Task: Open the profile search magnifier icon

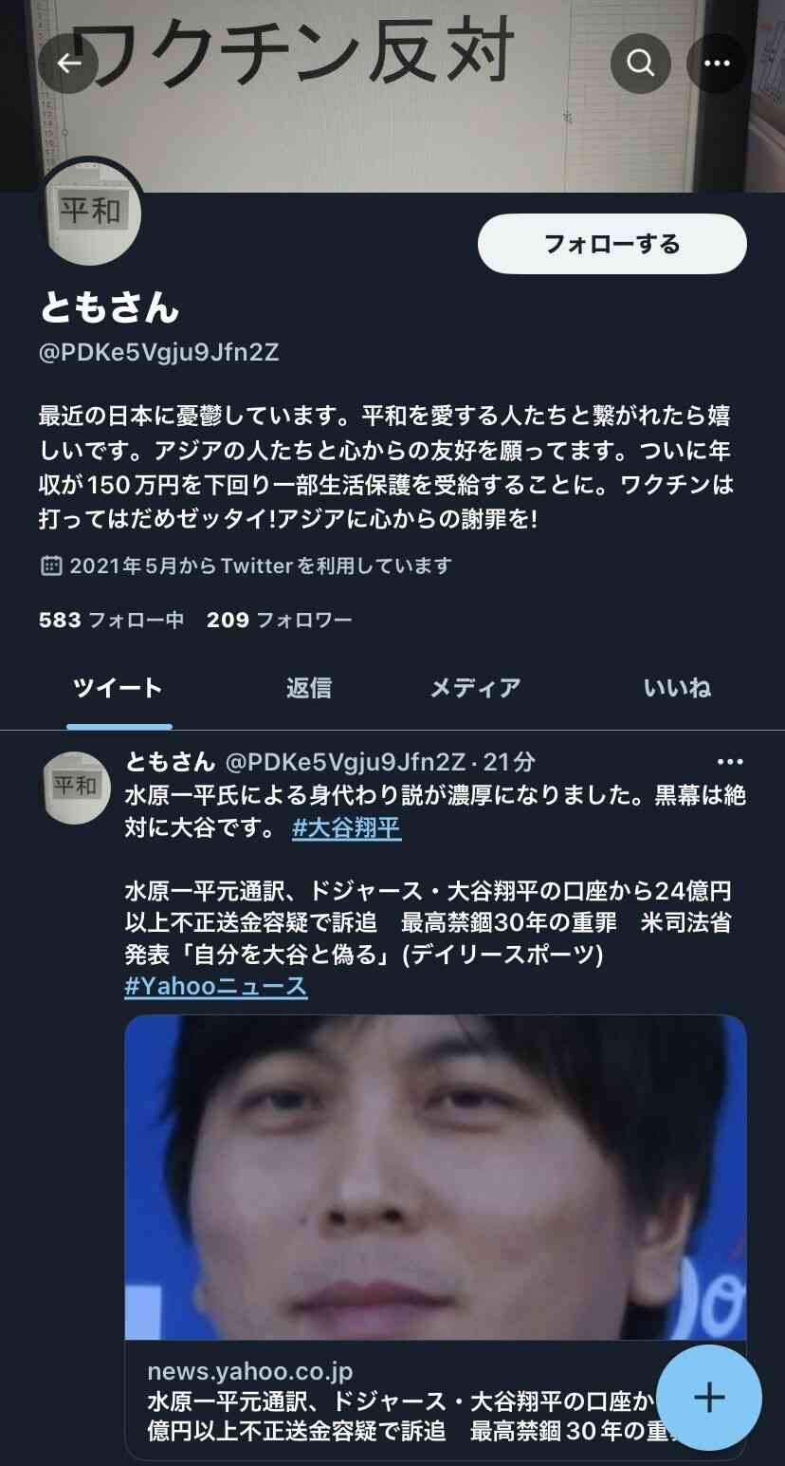Action: (x=641, y=64)
